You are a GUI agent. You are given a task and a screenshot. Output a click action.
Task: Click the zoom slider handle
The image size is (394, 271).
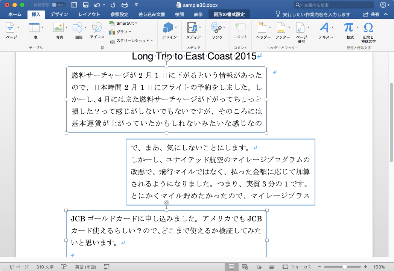345,267
